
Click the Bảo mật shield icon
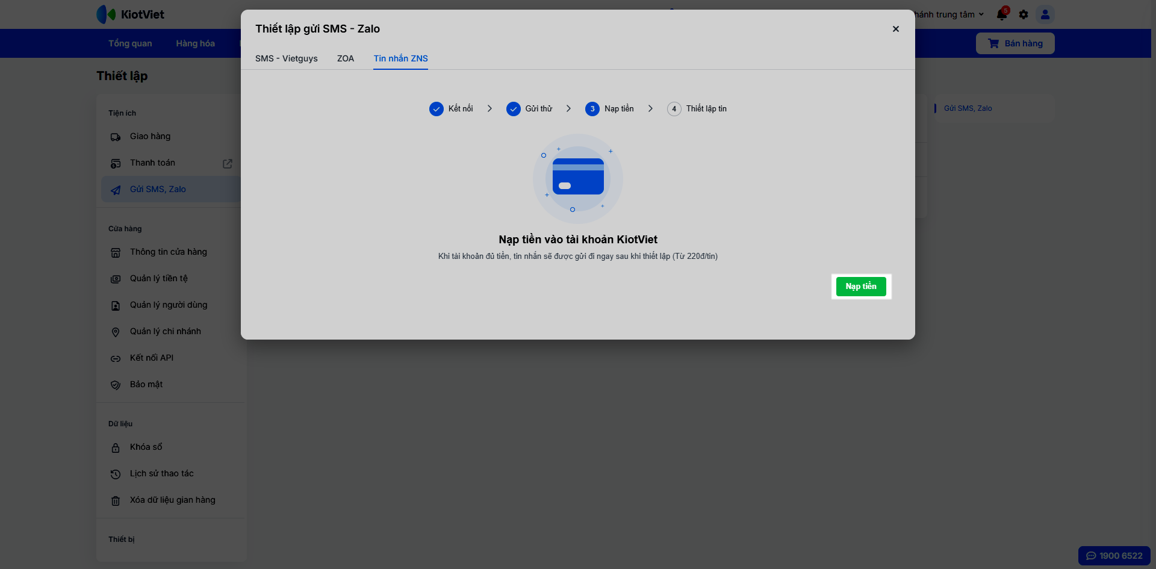(x=116, y=385)
